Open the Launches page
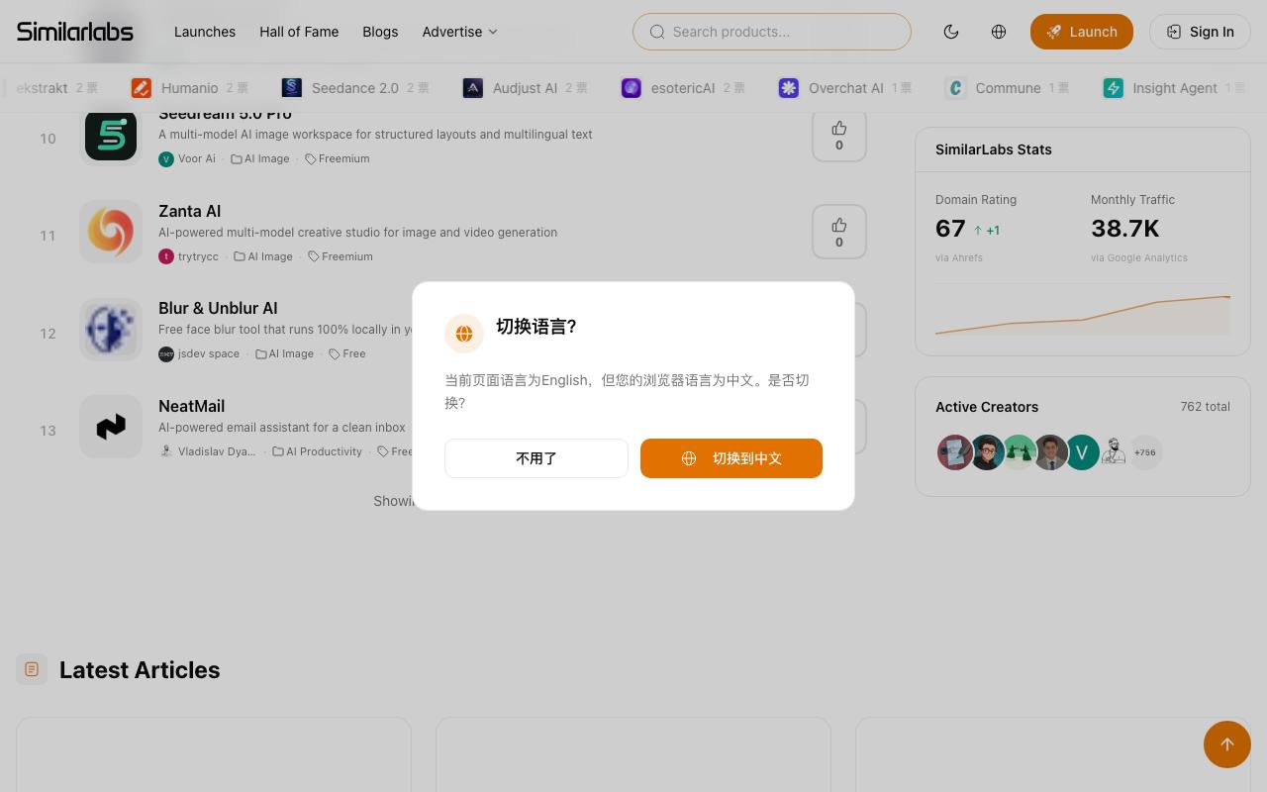The width and height of the screenshot is (1267, 792). coord(205,32)
